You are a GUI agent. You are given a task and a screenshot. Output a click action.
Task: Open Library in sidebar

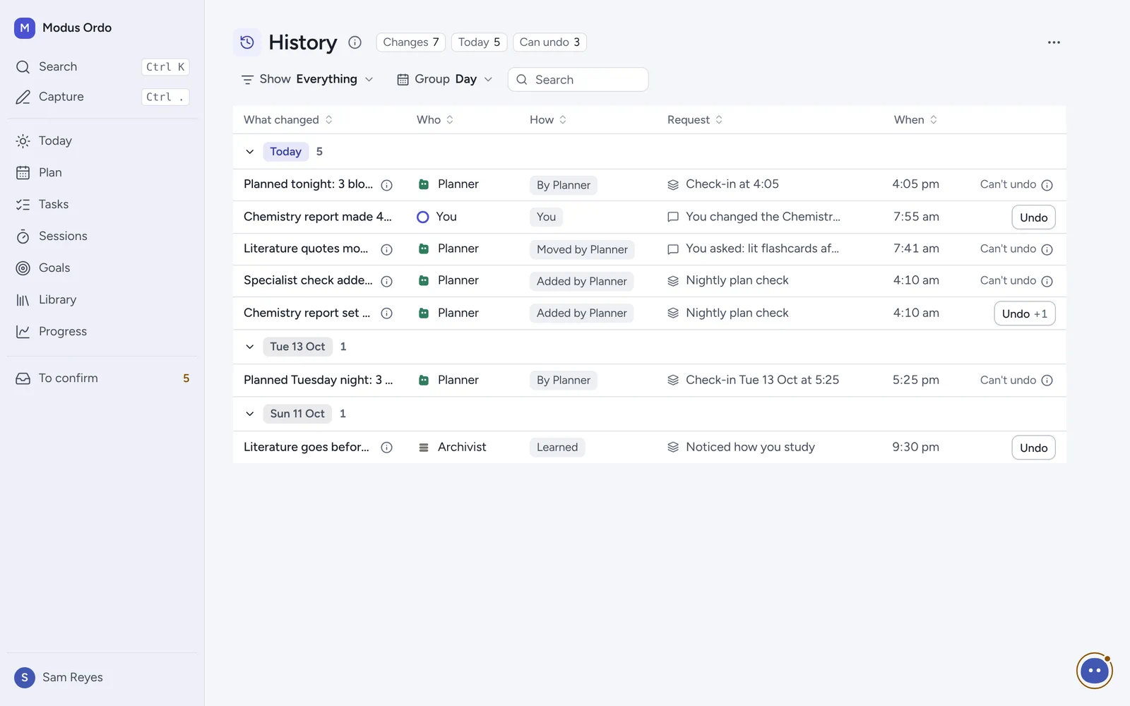click(x=102, y=299)
